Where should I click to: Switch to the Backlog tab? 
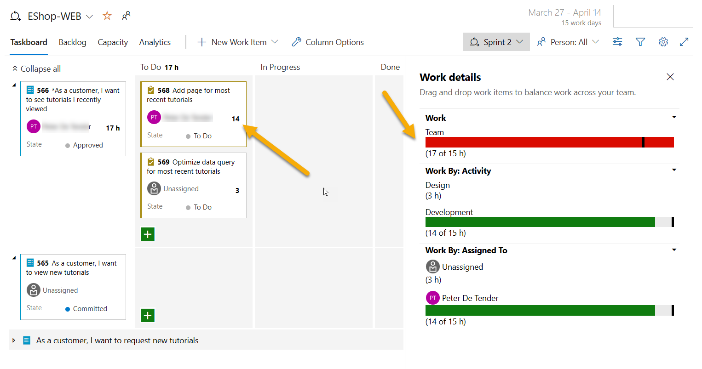tap(72, 42)
